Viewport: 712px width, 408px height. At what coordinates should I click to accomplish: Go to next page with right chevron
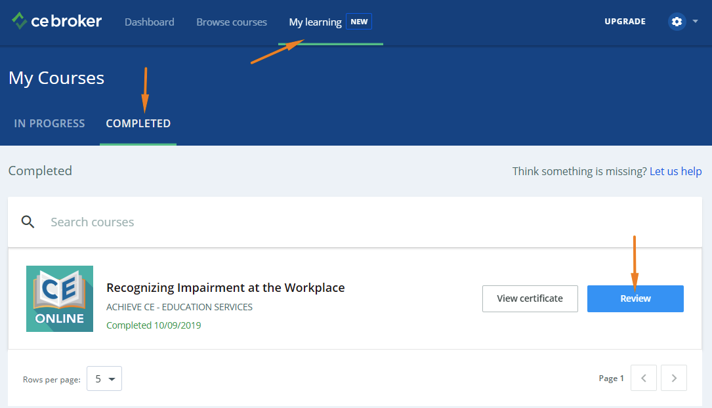click(x=674, y=378)
